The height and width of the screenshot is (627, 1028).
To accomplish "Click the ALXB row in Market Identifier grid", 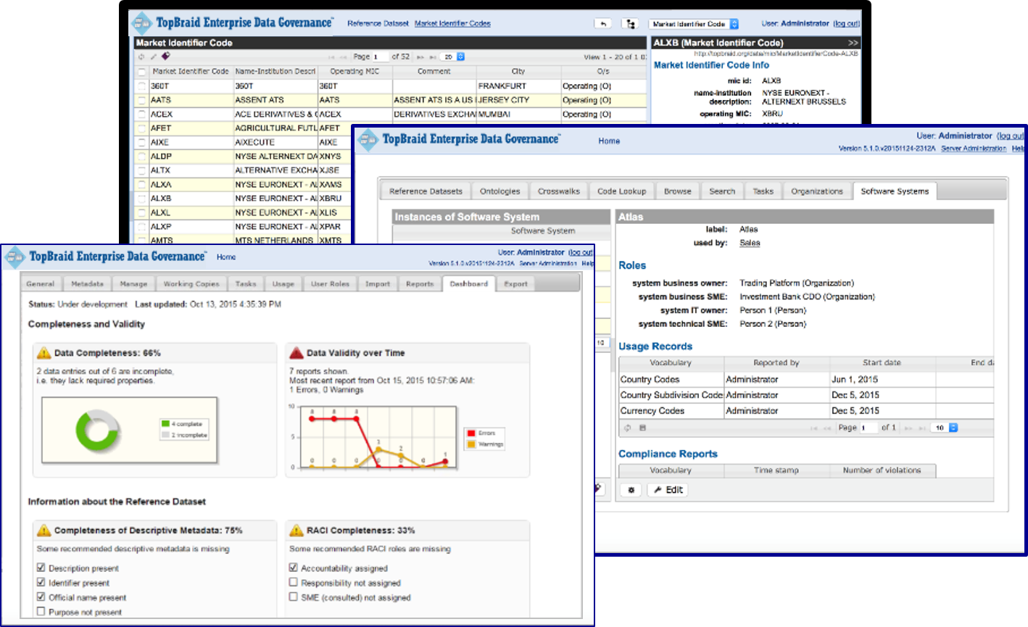I will click(x=244, y=198).
